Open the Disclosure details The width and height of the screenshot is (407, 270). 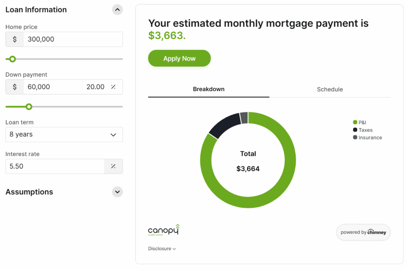(x=162, y=248)
